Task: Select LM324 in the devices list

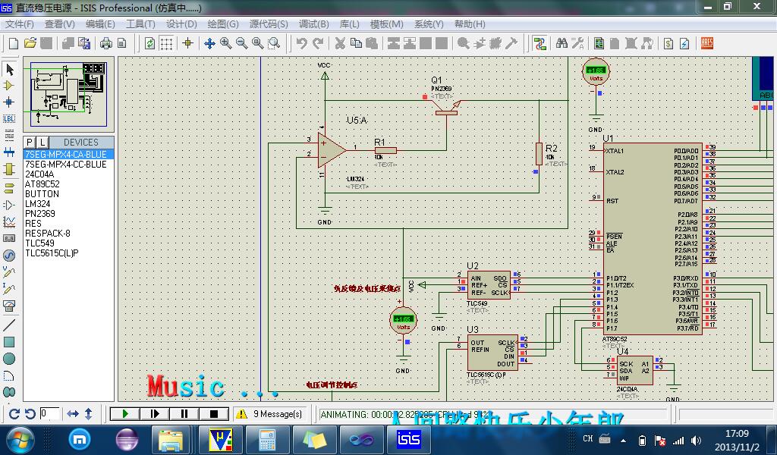Action: tap(37, 204)
